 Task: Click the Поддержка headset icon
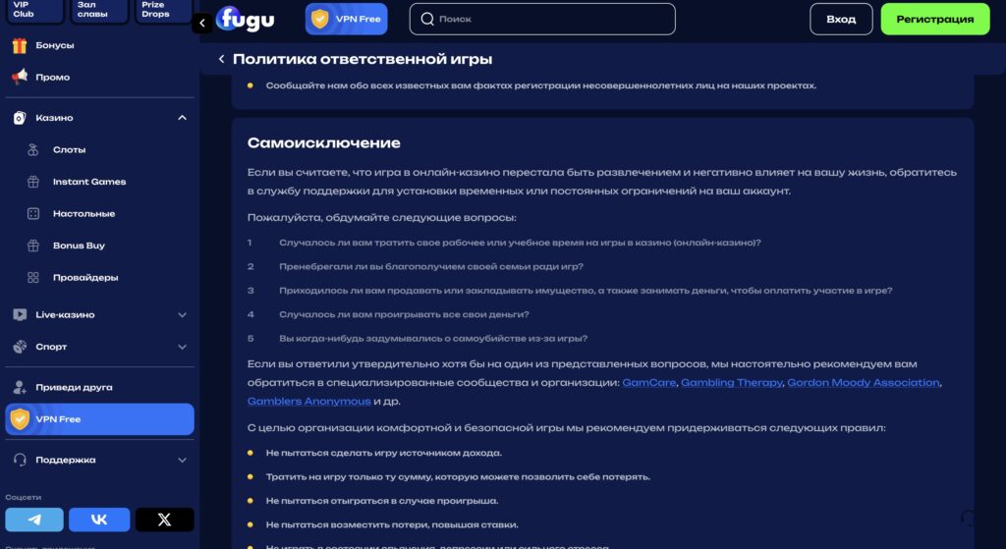tap(20, 460)
